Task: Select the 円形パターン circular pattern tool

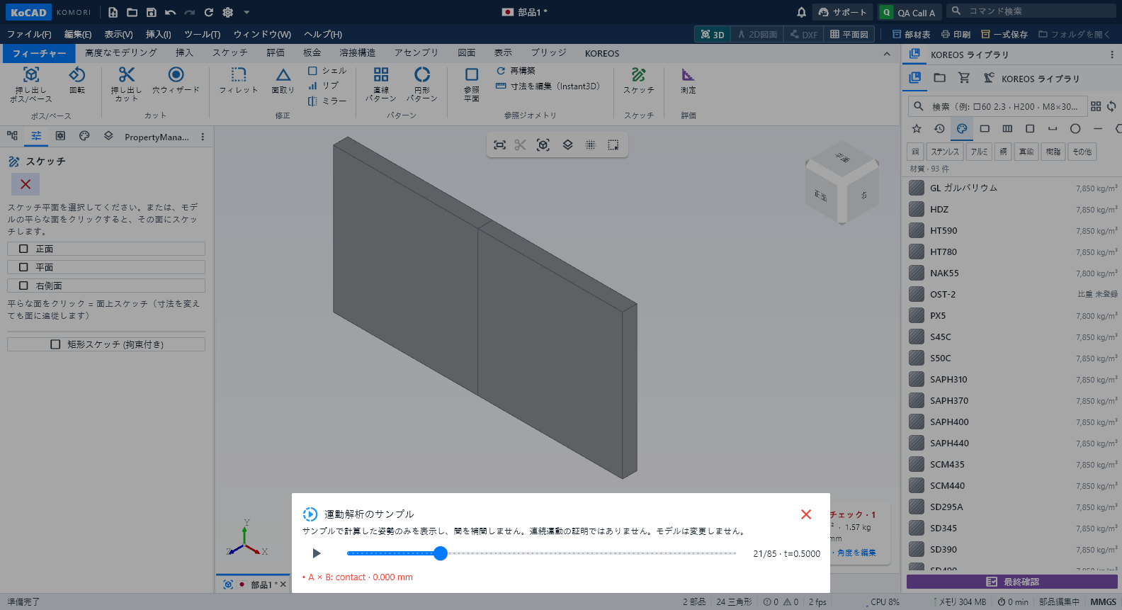Action: 422,84
